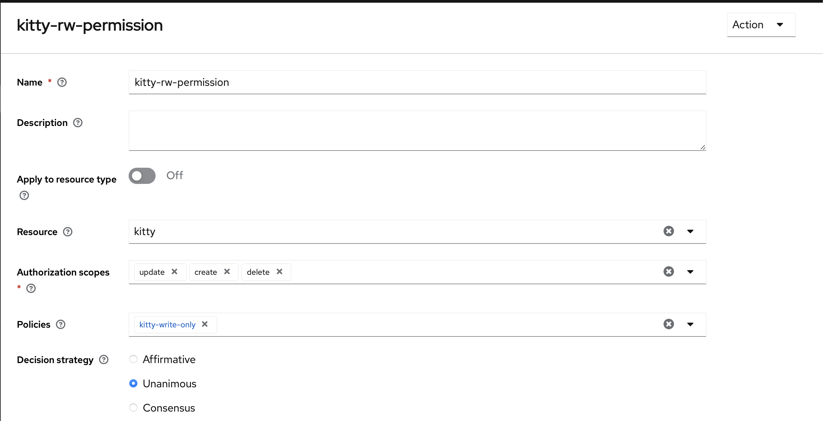Click the Decision strategy help icon
823x421 pixels.
[104, 360]
